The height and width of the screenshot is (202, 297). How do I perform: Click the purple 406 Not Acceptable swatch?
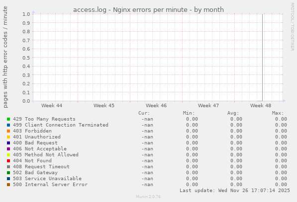click(x=8, y=149)
